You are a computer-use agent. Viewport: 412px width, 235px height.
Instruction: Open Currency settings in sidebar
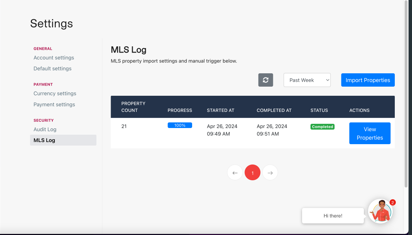click(55, 93)
